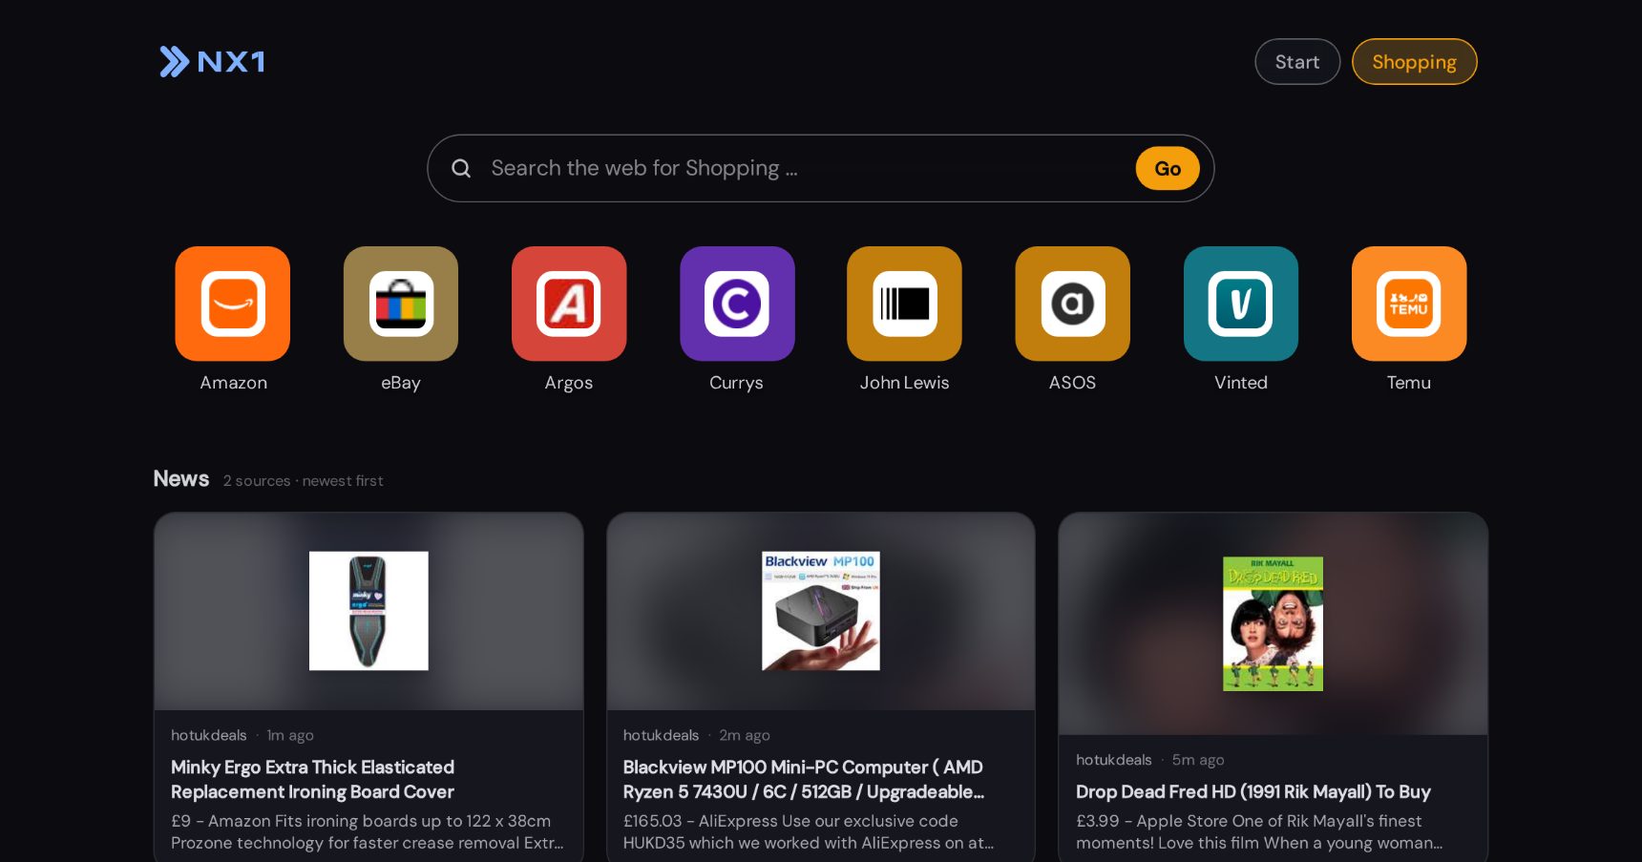Open the Amazon shortcut icon
This screenshot has height=862, width=1642.
pyautogui.click(x=233, y=304)
